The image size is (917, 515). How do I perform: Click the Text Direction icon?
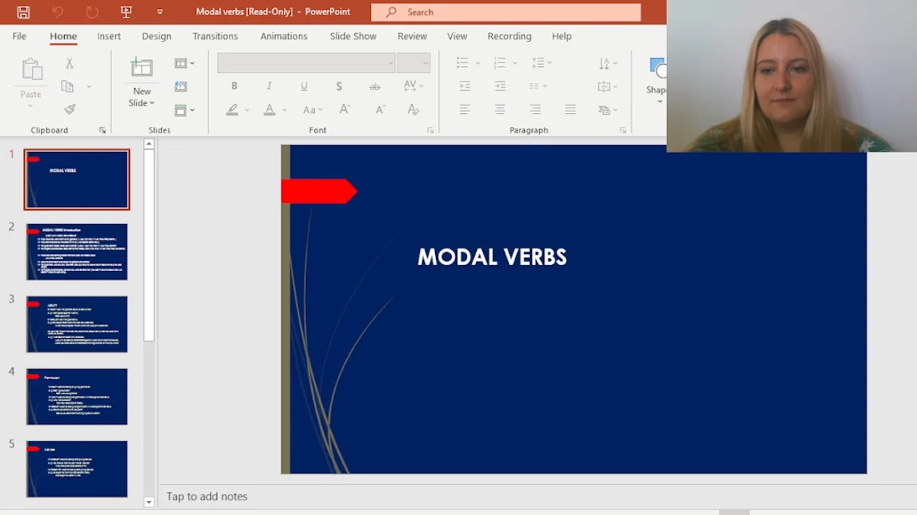604,63
